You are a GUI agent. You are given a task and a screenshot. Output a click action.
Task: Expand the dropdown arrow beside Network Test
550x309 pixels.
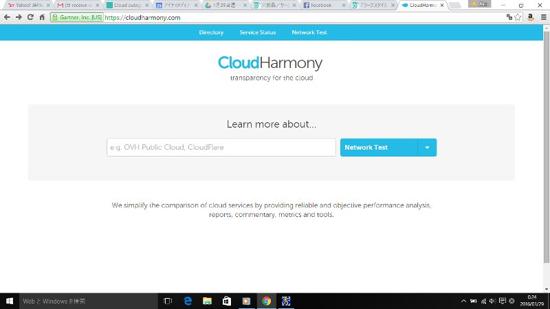pyautogui.click(x=427, y=148)
